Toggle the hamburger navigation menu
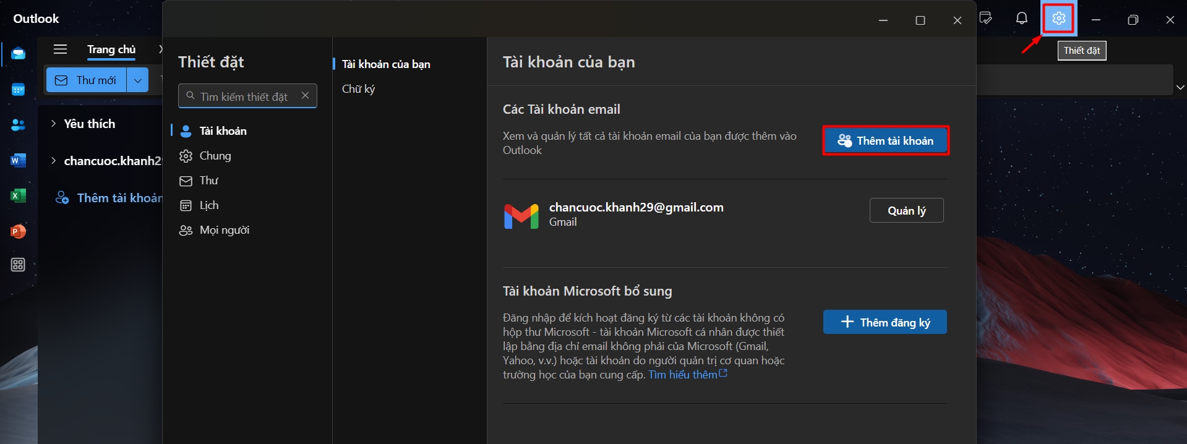 click(x=60, y=49)
